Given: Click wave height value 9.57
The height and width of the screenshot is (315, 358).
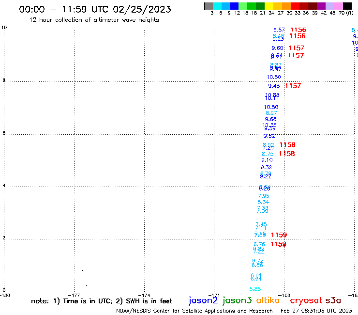Looking at the screenshot, I should 279,30.
